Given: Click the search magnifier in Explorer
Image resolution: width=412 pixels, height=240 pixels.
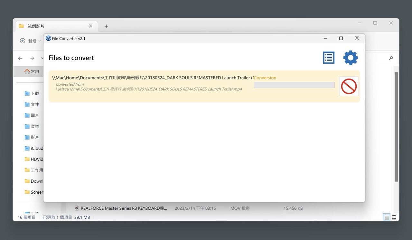Looking at the screenshot, I should (x=391, y=58).
